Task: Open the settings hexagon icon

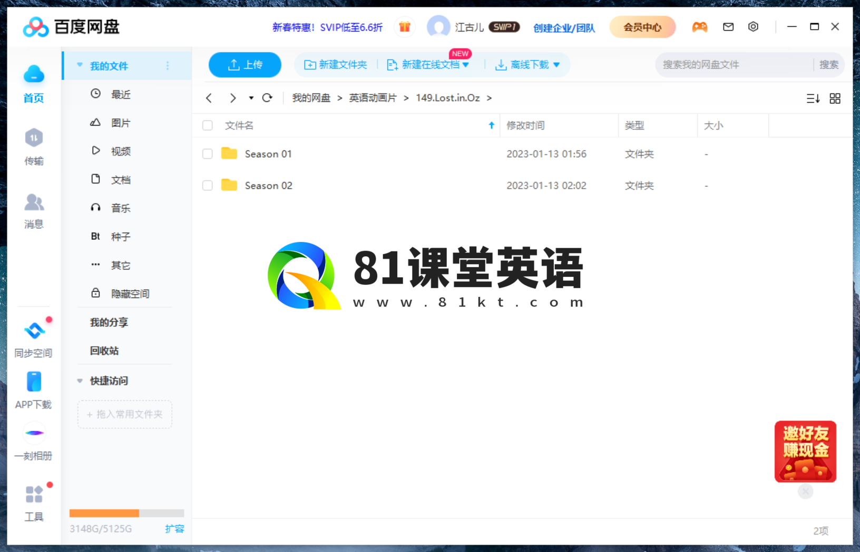Action: pos(753,27)
